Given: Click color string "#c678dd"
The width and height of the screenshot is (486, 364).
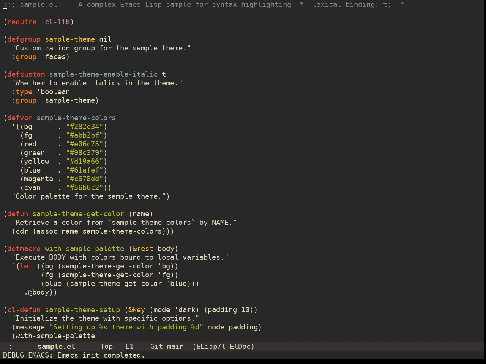Looking at the screenshot, I should coord(84,179).
